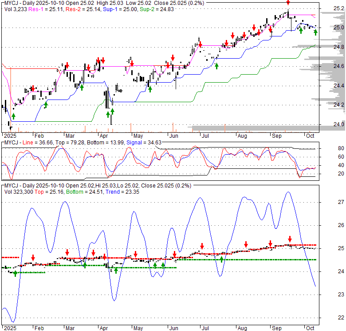Image resolution: width=346 pixels, height=331 pixels.
Task: Click the red down arrow in September on bottom trend panel
Action: click(290, 239)
